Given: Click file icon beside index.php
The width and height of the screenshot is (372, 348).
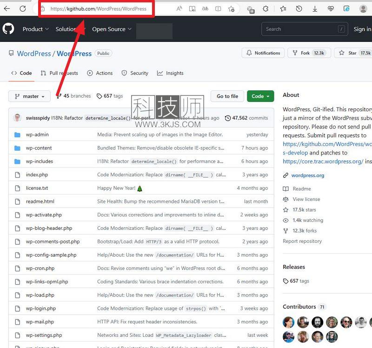Looking at the screenshot, I should pyautogui.click(x=18, y=175).
